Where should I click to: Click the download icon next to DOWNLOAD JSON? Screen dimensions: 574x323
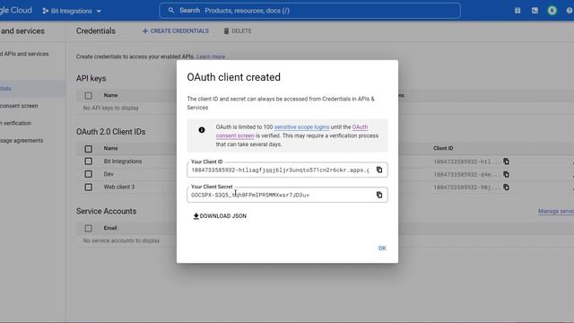click(x=196, y=216)
